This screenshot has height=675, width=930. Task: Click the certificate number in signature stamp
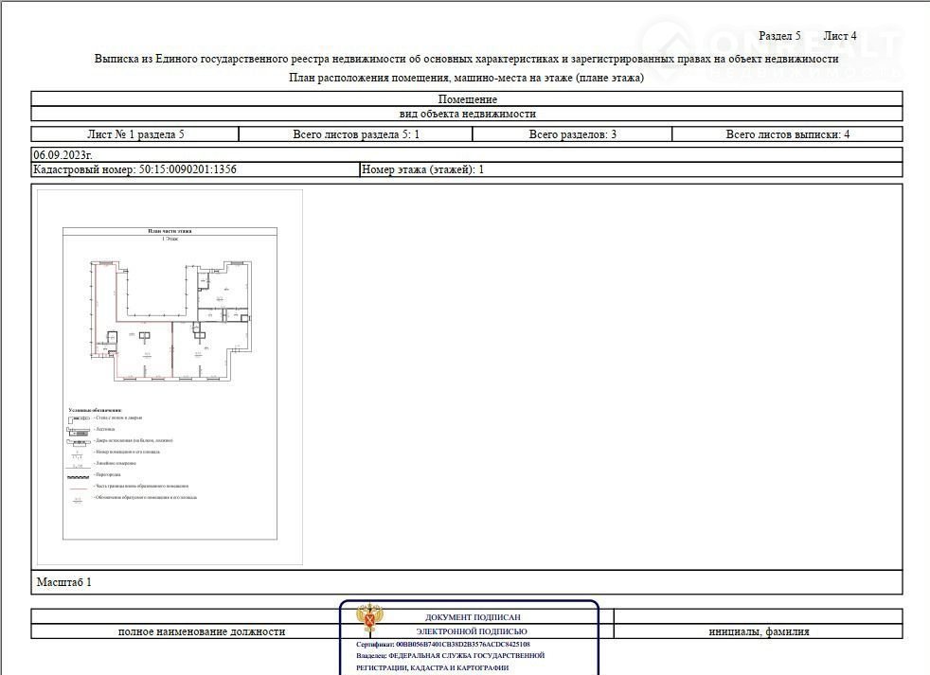click(442, 644)
